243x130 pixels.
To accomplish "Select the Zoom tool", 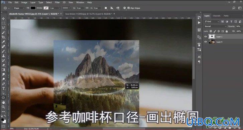I will click(x=3, y=107).
